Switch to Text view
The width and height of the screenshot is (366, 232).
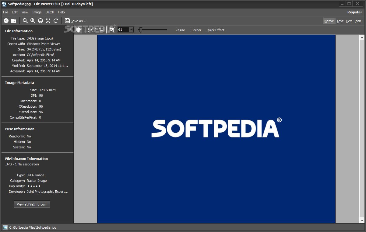(x=340, y=21)
